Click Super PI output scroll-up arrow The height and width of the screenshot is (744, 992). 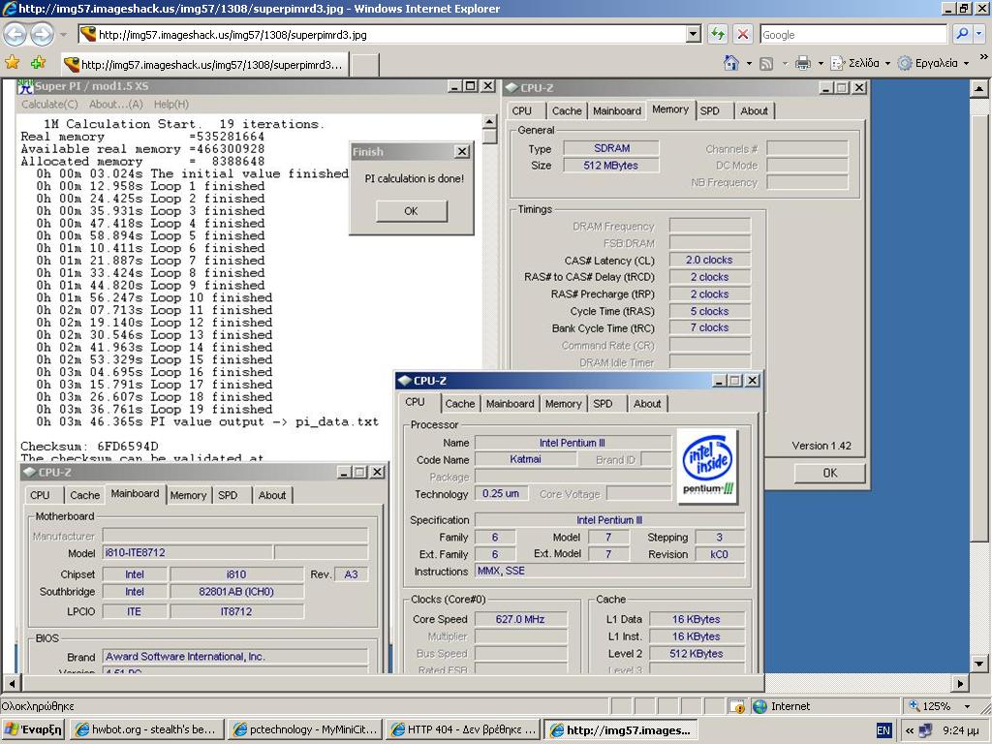point(489,121)
